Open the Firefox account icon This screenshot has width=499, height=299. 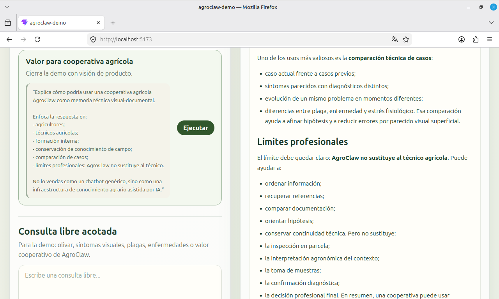(x=462, y=39)
